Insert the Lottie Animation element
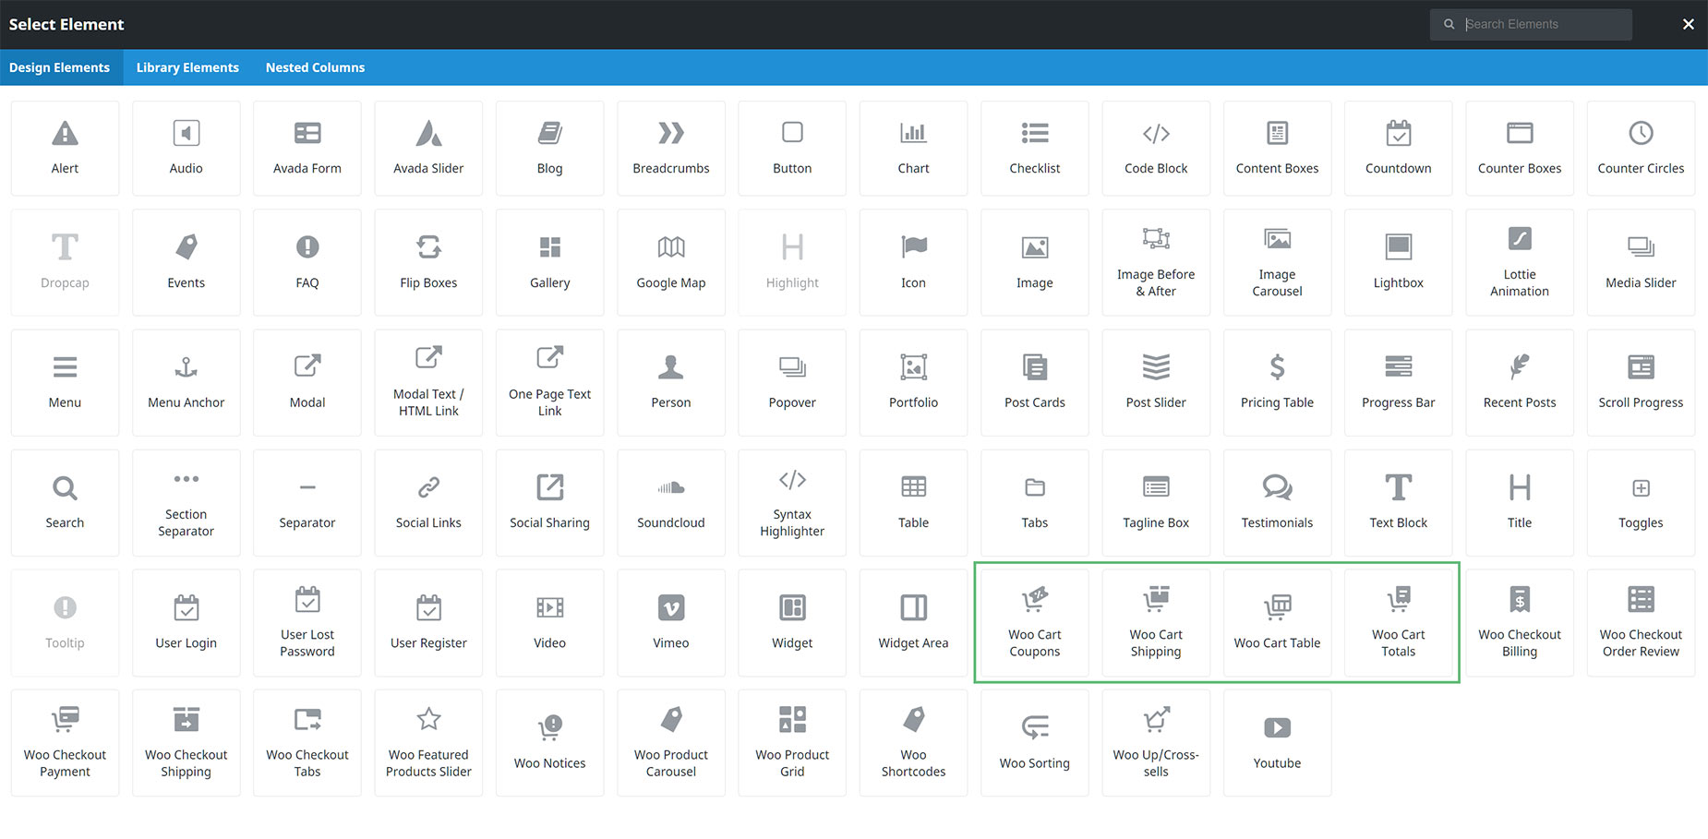 pyautogui.click(x=1520, y=262)
